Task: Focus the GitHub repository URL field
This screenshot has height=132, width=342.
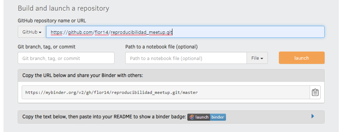Action: pos(185,32)
